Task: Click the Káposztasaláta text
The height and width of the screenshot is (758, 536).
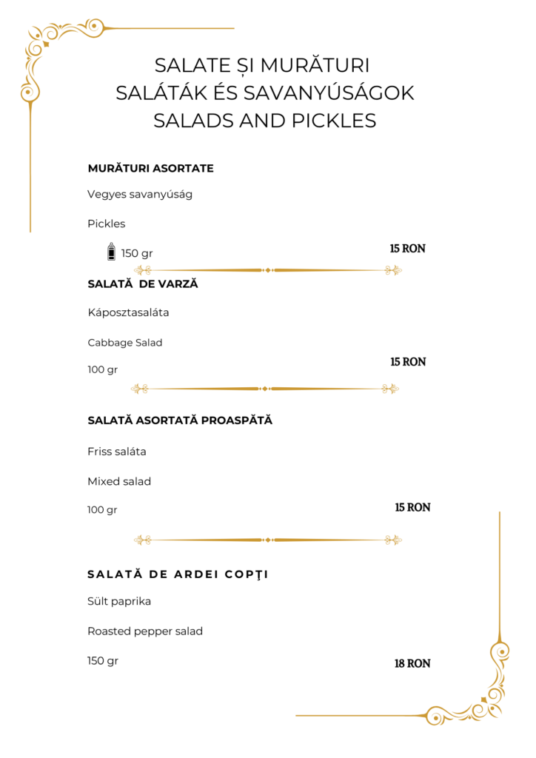Action: pyautogui.click(x=128, y=312)
